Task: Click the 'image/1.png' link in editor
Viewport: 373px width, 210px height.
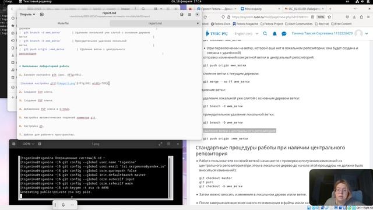Action: [x=66, y=83]
